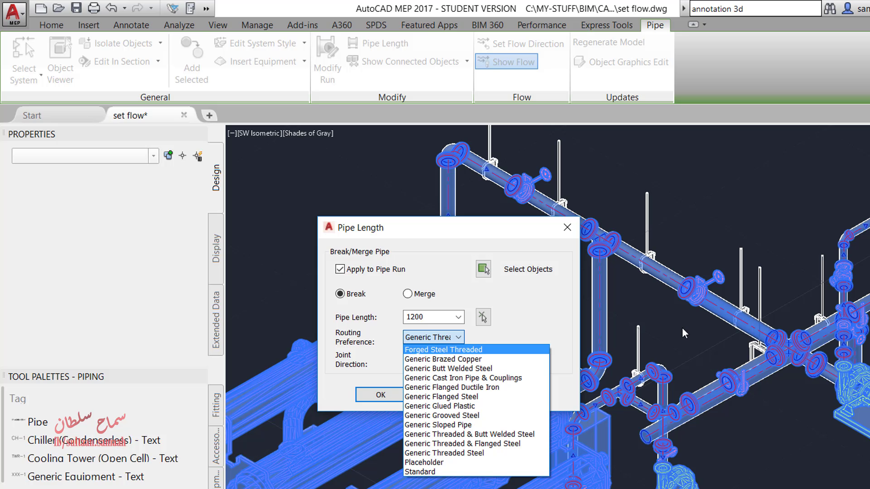This screenshot has height=489, width=870.
Task: Click Set Flow Direction tool
Action: click(x=521, y=43)
